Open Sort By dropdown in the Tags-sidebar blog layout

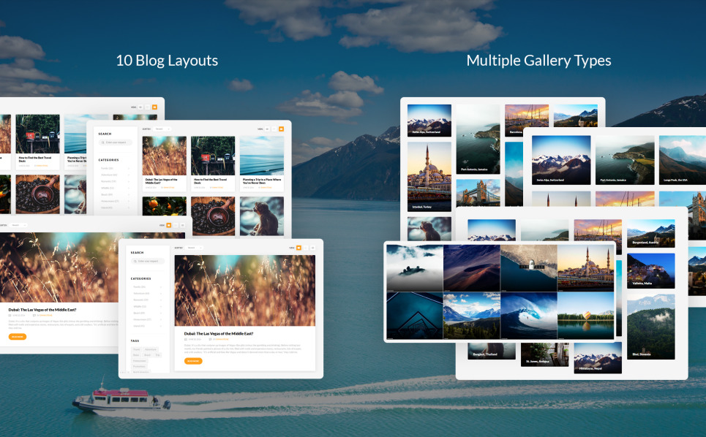(x=194, y=248)
